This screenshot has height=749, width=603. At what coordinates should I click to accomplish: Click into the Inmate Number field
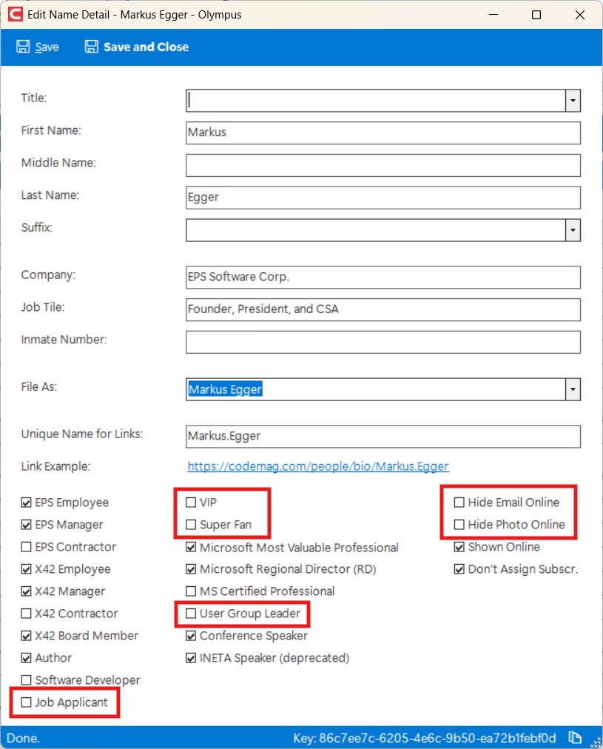pyautogui.click(x=383, y=342)
